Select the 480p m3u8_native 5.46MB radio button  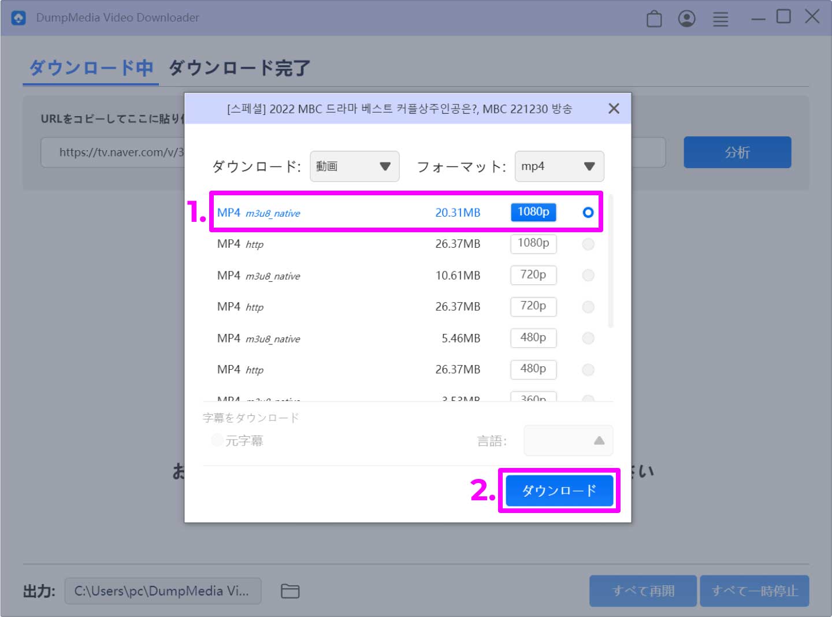click(x=588, y=338)
